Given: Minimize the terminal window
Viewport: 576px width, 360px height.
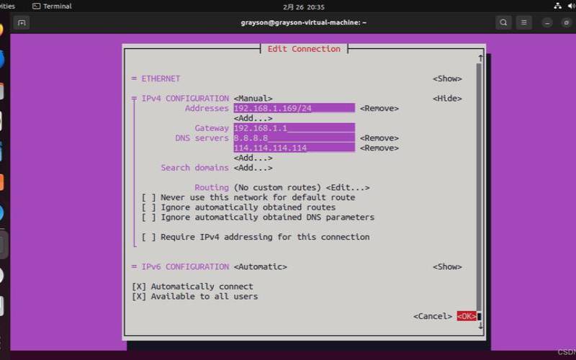Looking at the screenshot, I should click(x=547, y=22).
